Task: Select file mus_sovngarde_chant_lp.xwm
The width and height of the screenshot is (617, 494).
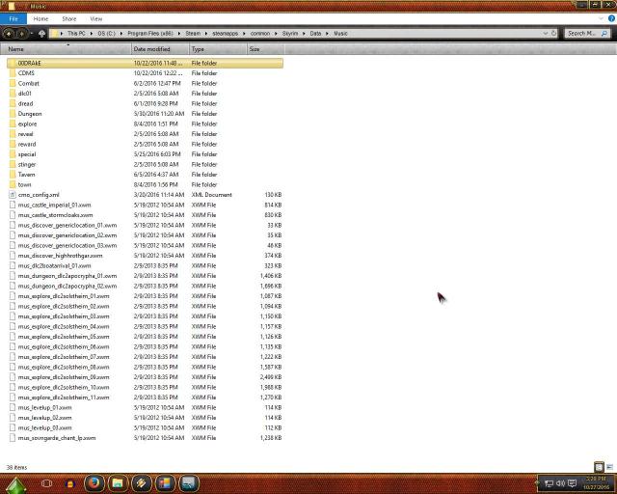Action: (x=57, y=438)
